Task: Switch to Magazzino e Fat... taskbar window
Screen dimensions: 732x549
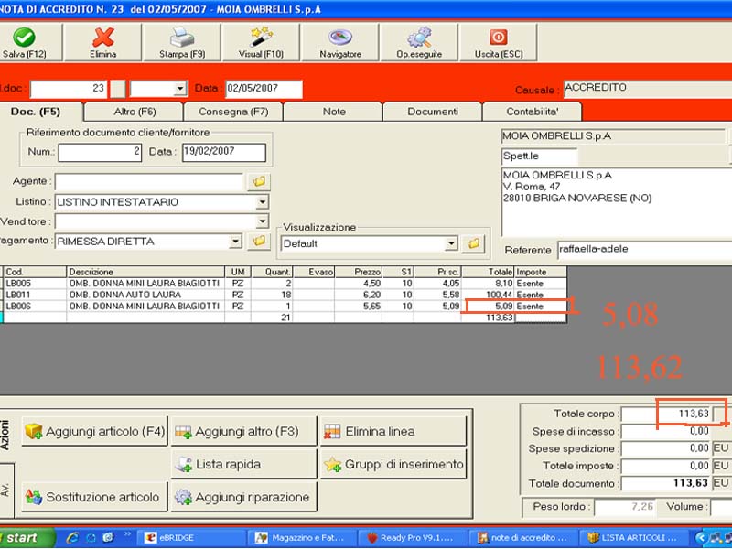Action: 302,538
